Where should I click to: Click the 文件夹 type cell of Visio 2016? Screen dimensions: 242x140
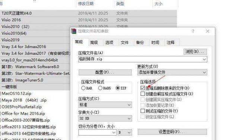122,20
